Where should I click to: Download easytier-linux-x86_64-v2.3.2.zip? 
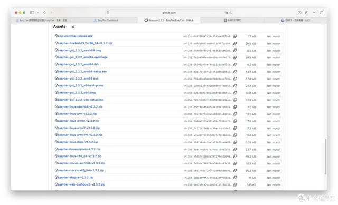click(79, 156)
